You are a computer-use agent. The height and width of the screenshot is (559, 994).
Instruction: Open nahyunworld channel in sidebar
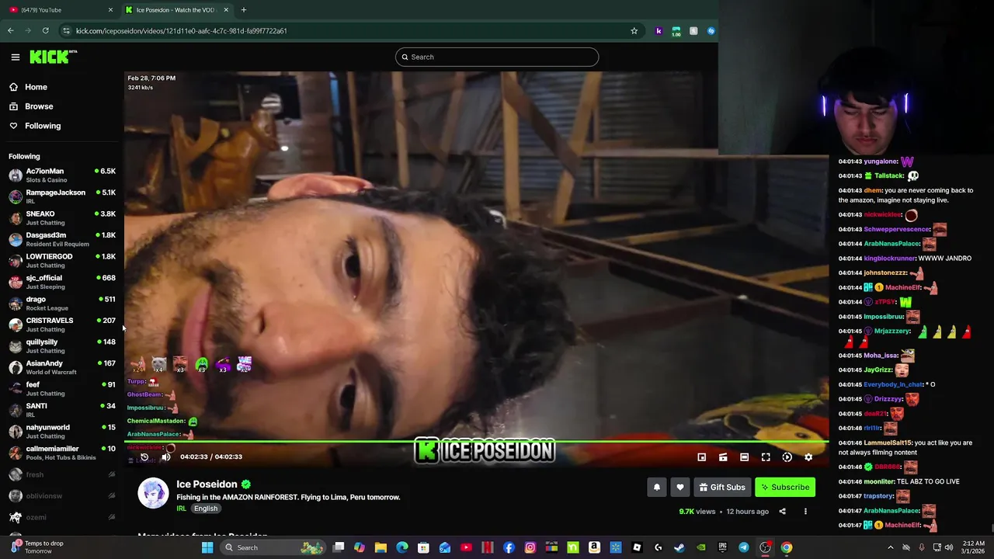pos(62,432)
